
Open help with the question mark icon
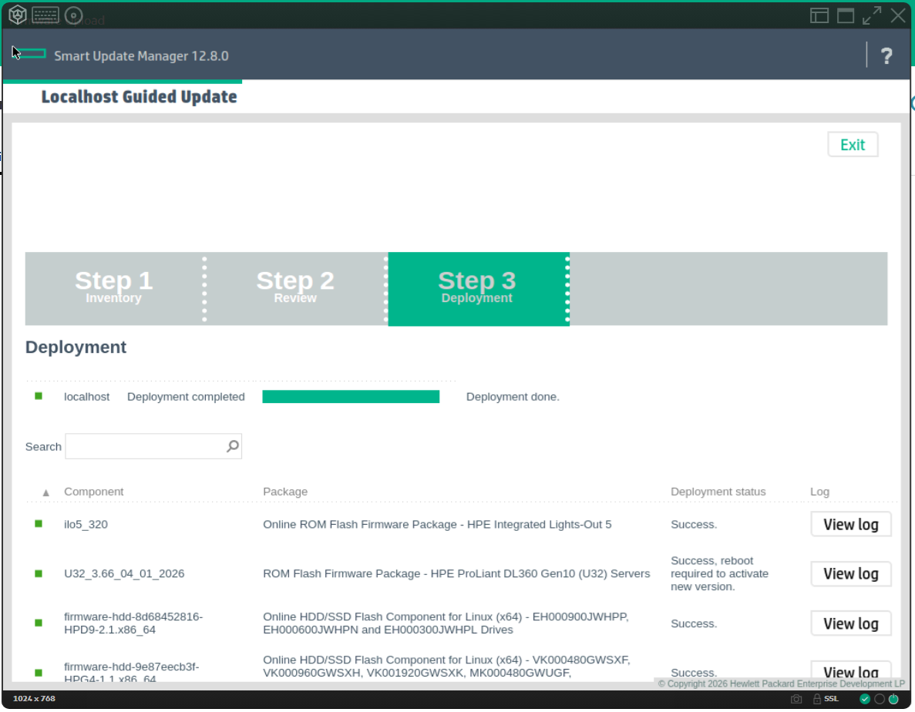click(886, 55)
